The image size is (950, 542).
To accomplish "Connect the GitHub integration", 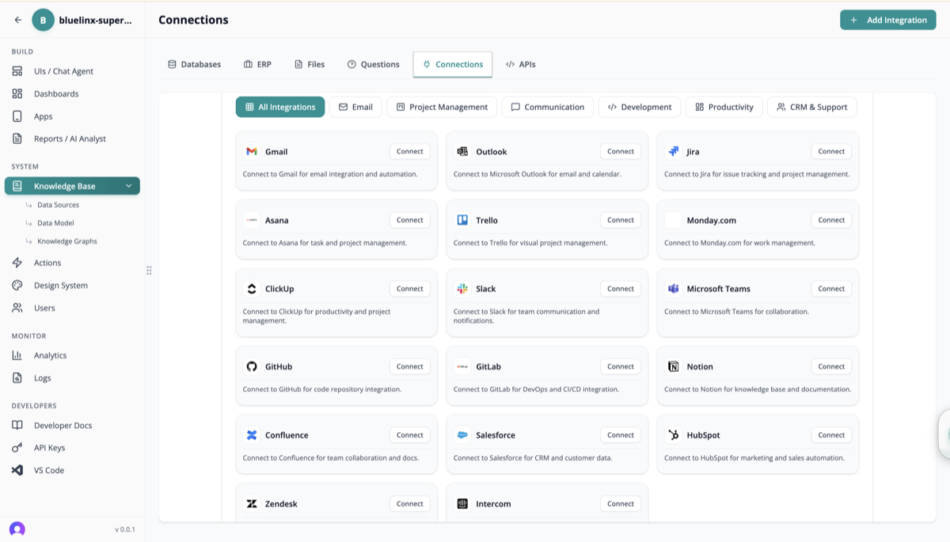I will pos(410,366).
